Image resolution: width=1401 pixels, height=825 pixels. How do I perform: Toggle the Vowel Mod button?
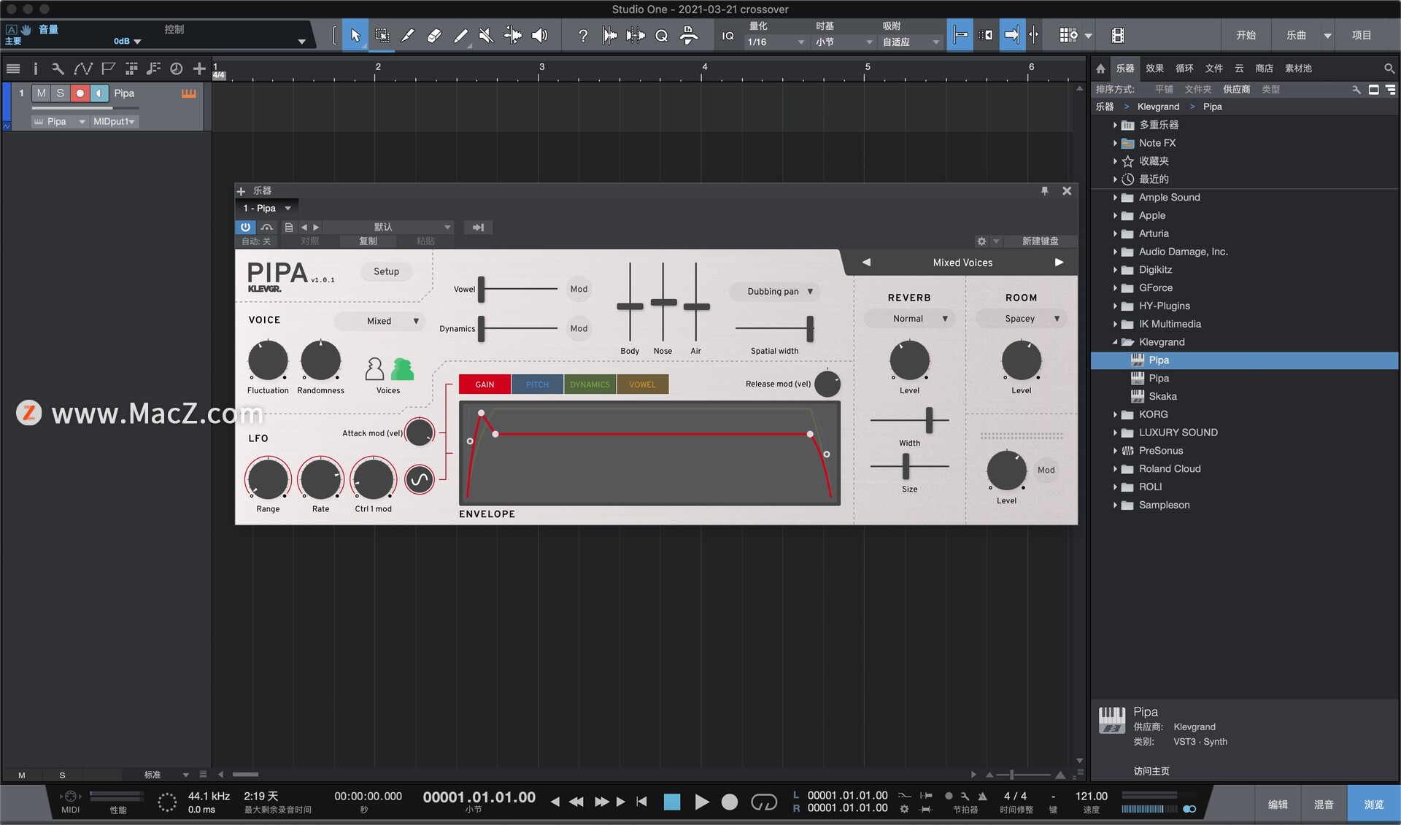click(579, 289)
